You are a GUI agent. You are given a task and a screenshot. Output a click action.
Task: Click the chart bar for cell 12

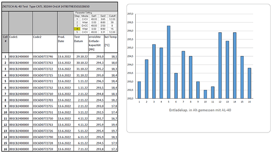220,65
